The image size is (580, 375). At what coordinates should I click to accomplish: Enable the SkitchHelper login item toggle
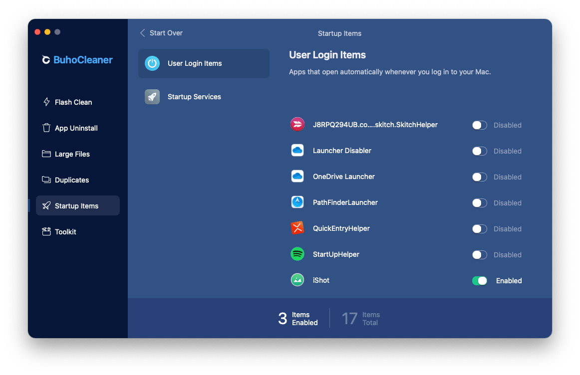click(479, 125)
